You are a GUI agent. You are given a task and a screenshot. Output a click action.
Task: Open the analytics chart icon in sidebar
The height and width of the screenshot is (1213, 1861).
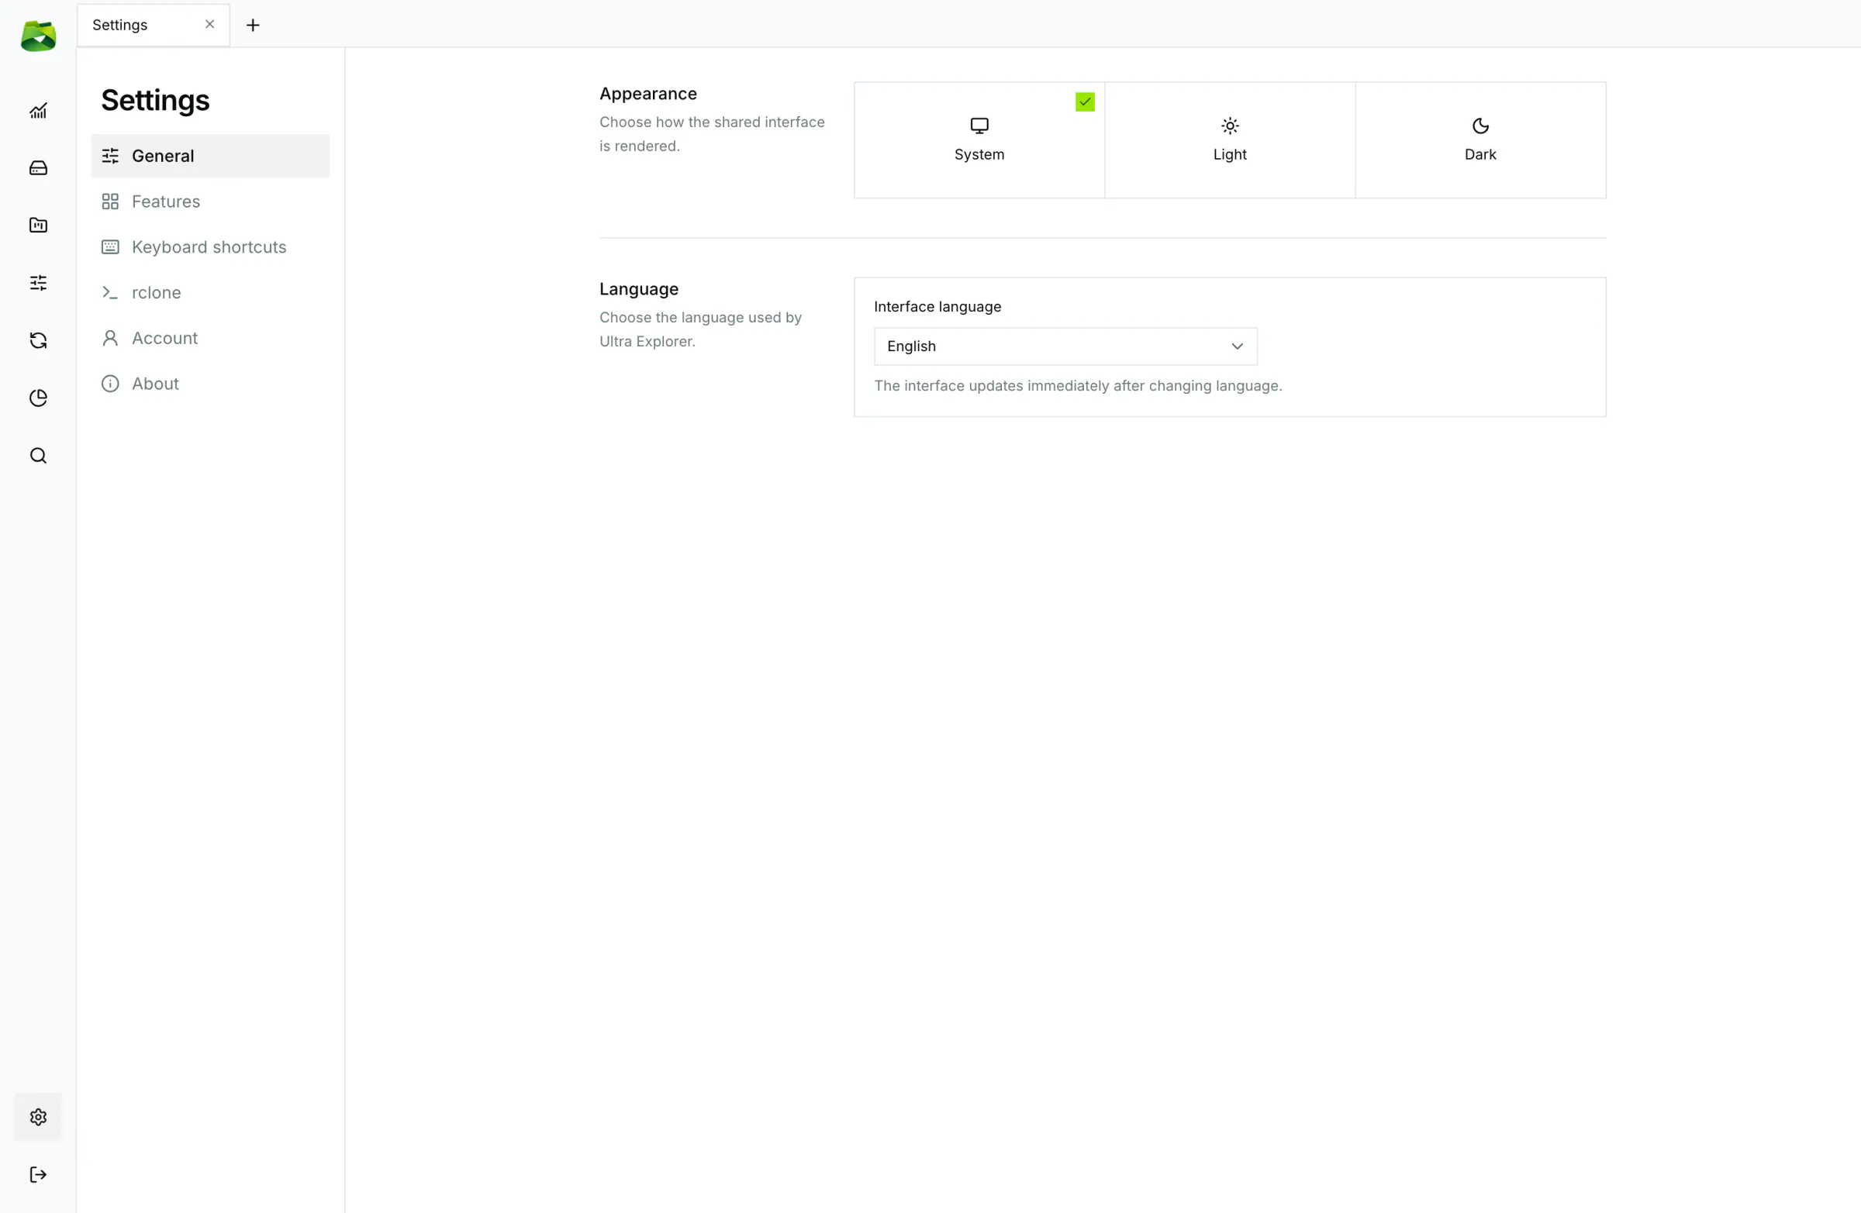click(x=38, y=110)
